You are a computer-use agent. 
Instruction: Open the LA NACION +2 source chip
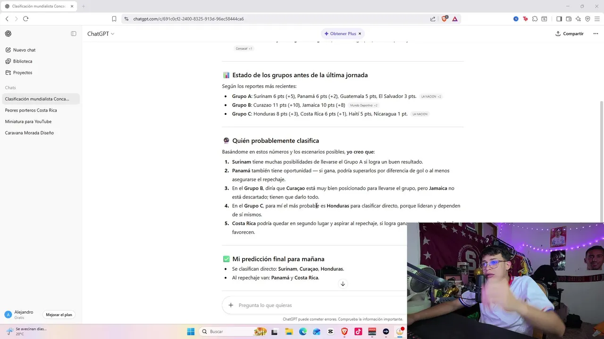431,97
